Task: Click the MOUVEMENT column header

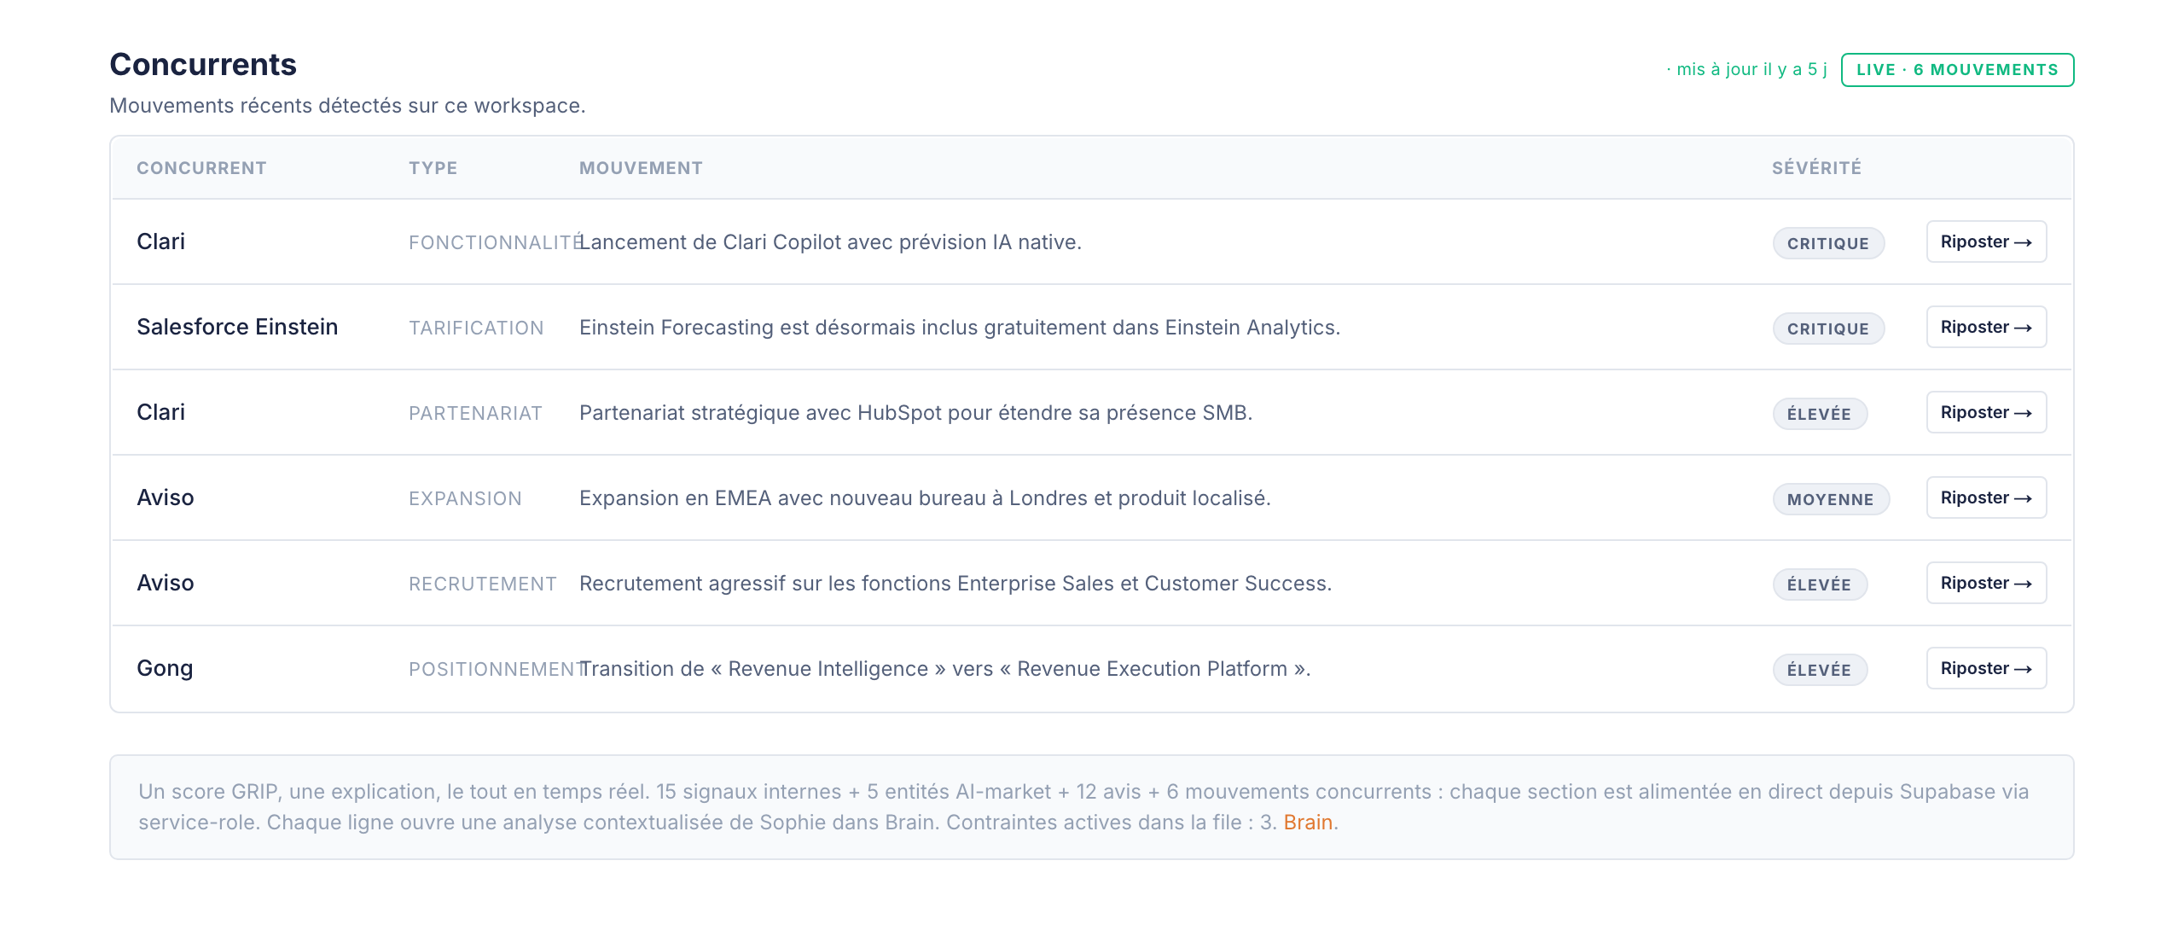Action: click(641, 168)
